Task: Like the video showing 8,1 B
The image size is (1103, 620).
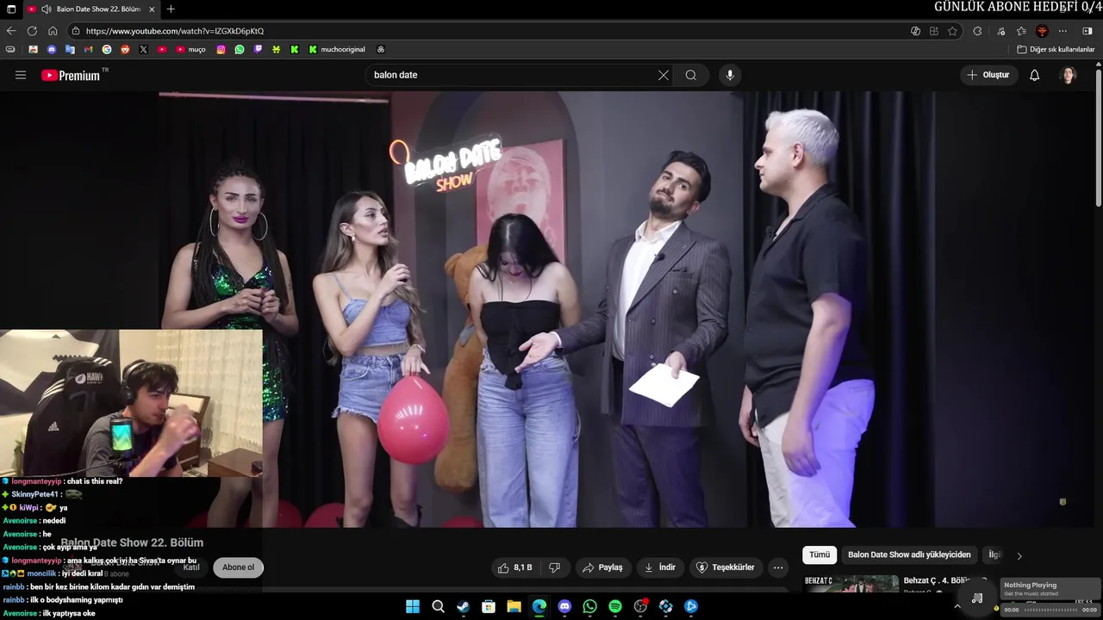Action: (515, 567)
